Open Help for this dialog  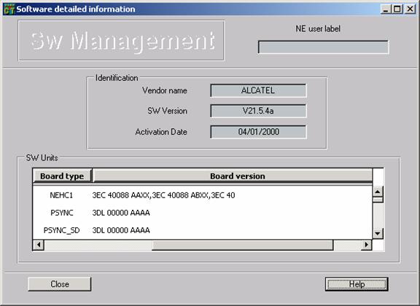(357, 284)
